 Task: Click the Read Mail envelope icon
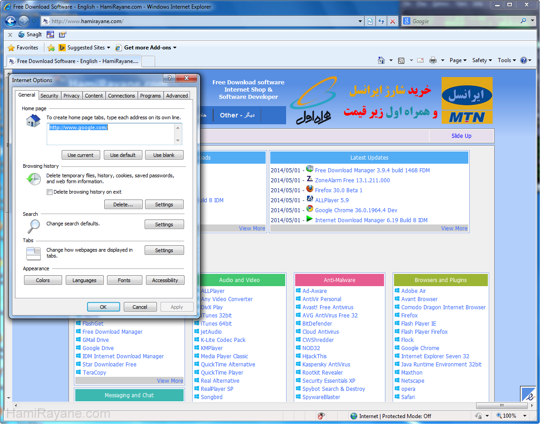(420, 60)
